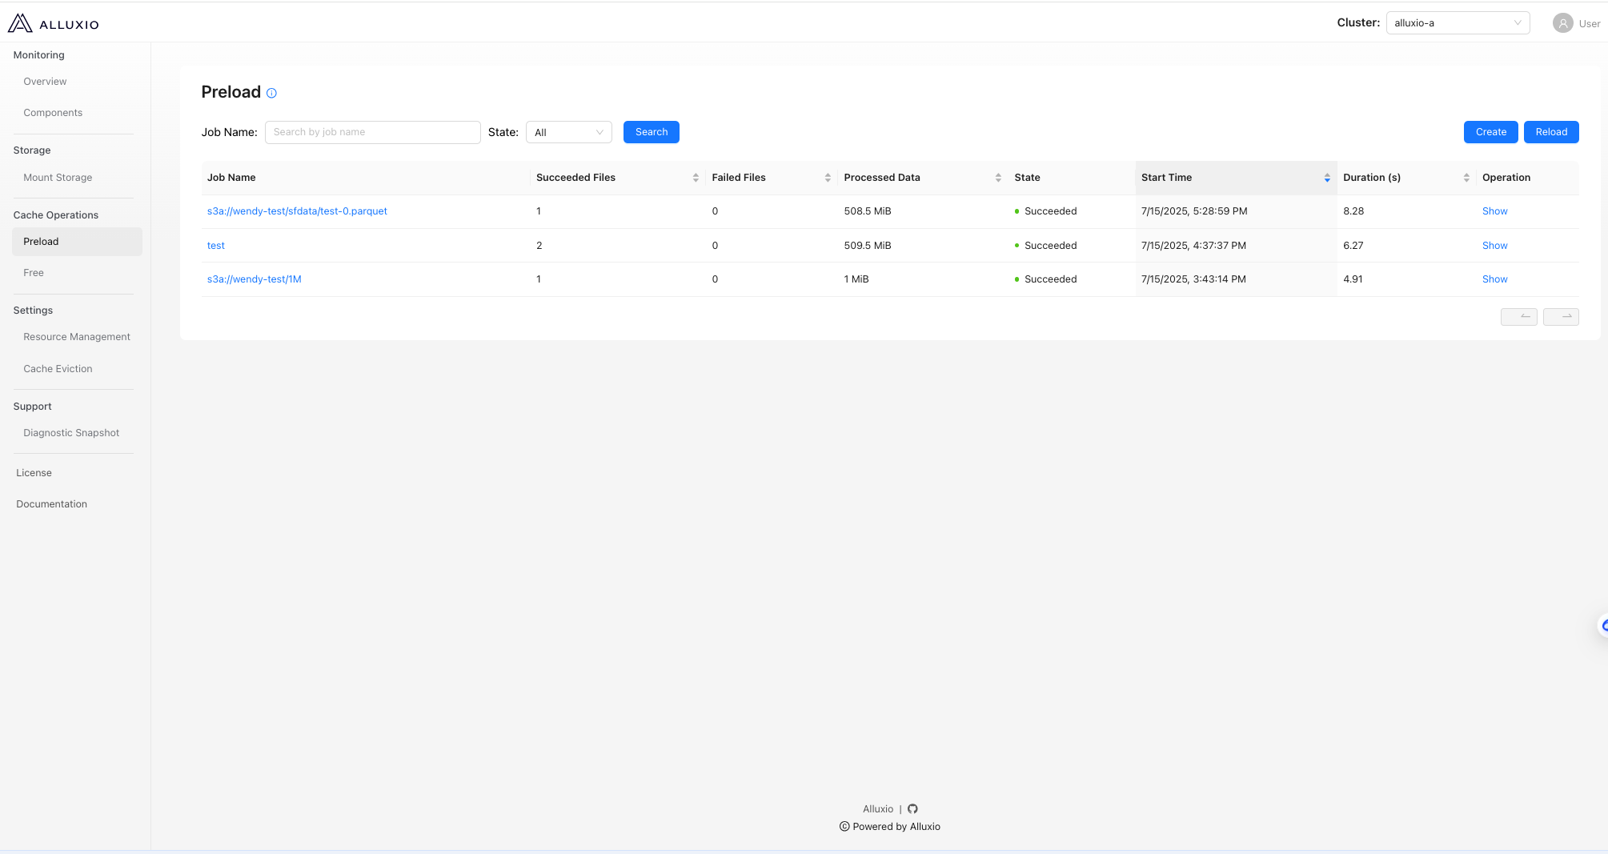Sort by Start Time column arrows

(x=1327, y=178)
